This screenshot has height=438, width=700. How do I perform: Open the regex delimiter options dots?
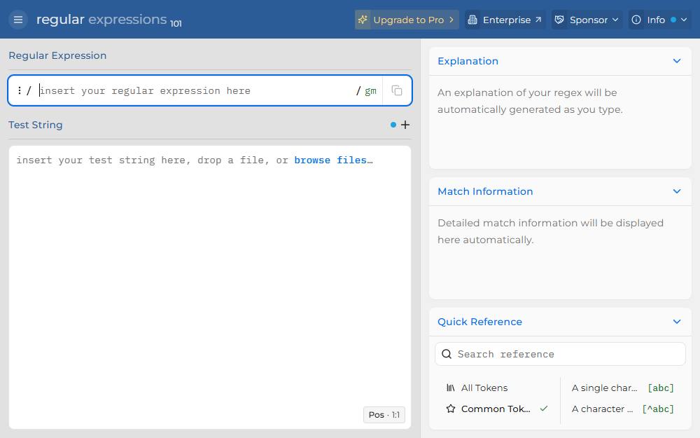[x=19, y=90]
